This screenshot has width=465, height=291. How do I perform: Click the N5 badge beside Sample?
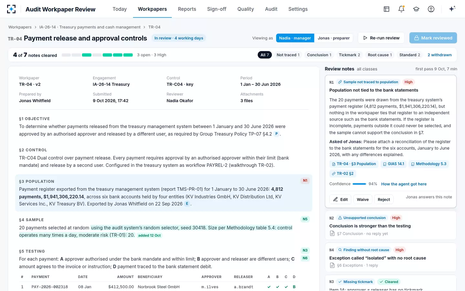[x=305, y=219]
